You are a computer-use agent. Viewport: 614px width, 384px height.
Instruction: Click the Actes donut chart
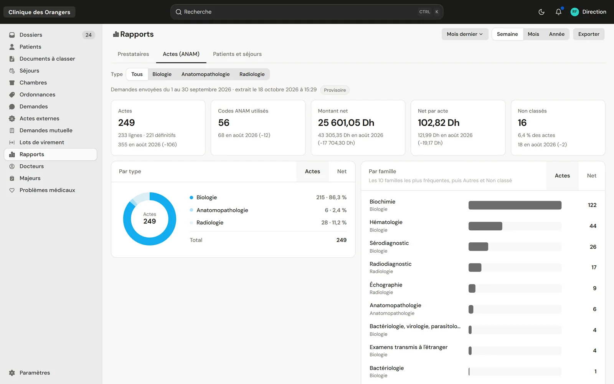(150, 219)
